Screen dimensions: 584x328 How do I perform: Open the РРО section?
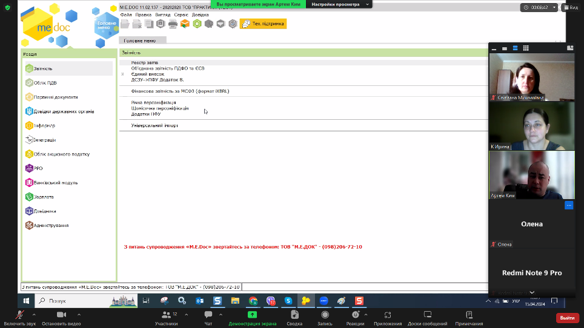(x=34, y=168)
